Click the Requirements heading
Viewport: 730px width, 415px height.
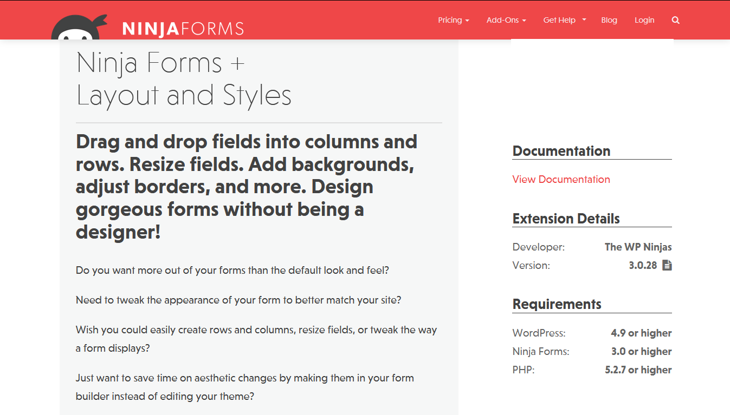click(x=557, y=304)
